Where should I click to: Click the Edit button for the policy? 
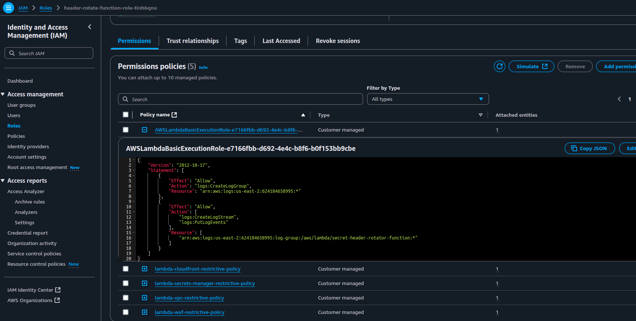tap(628, 148)
